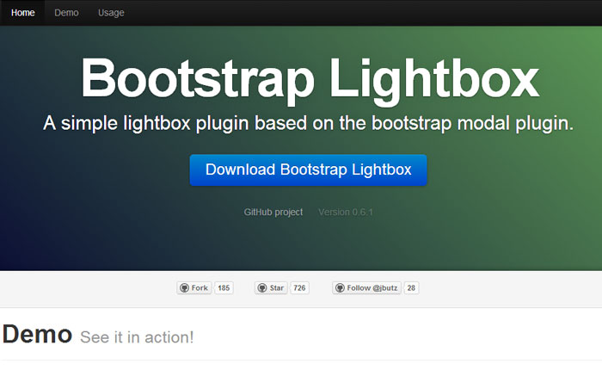Screen dimensions: 602x370
Task: Go to the Demo nav link
Action: tap(66, 13)
